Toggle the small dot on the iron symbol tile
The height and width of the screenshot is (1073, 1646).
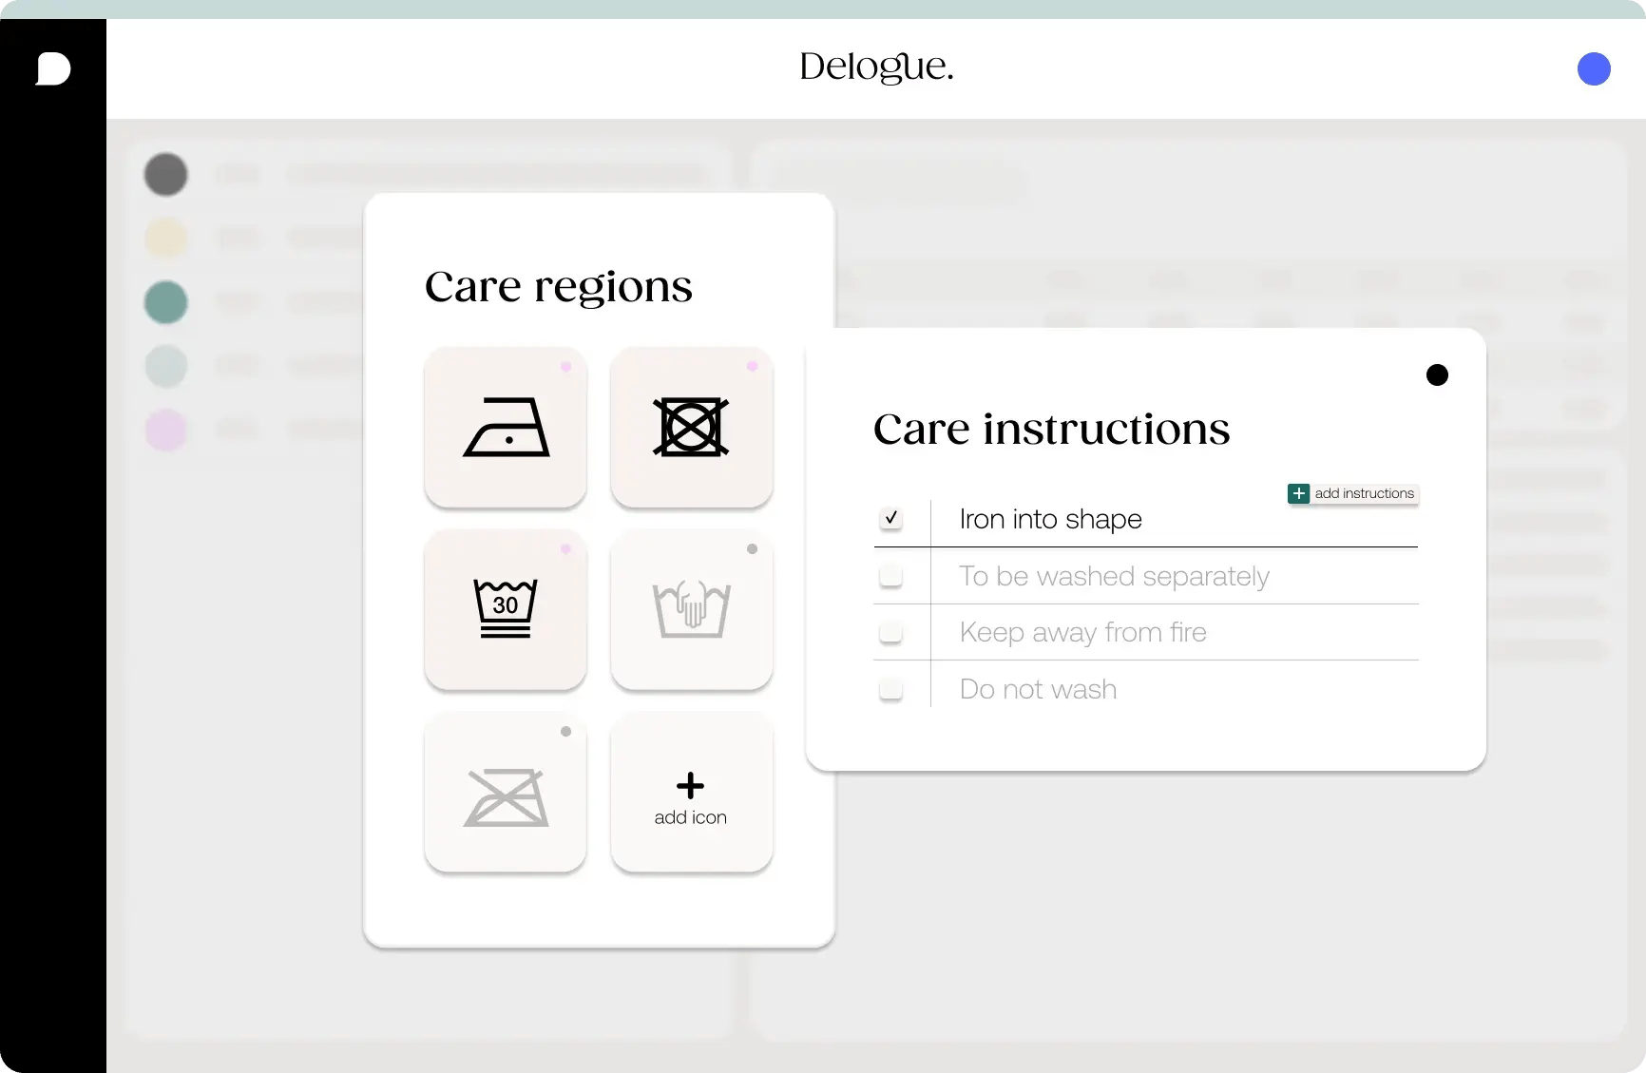coord(566,367)
